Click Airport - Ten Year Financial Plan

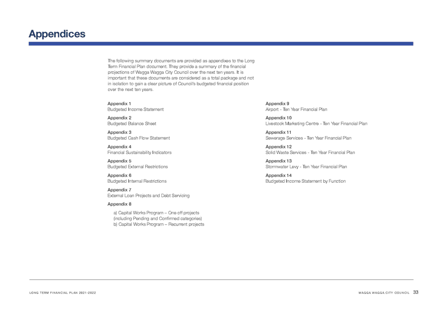pos(296,109)
